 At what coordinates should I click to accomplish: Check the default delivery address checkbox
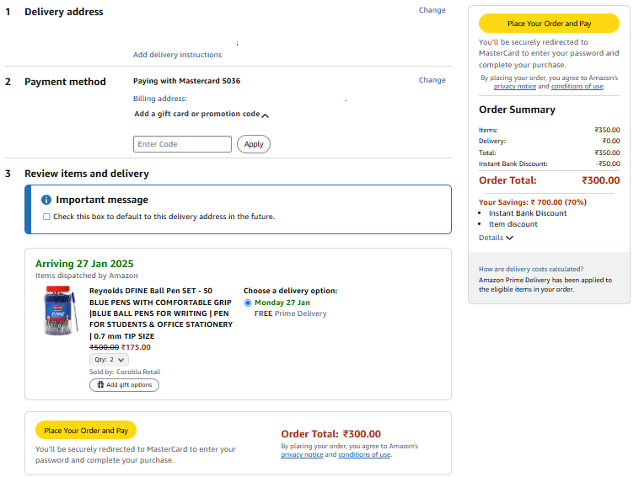46,217
